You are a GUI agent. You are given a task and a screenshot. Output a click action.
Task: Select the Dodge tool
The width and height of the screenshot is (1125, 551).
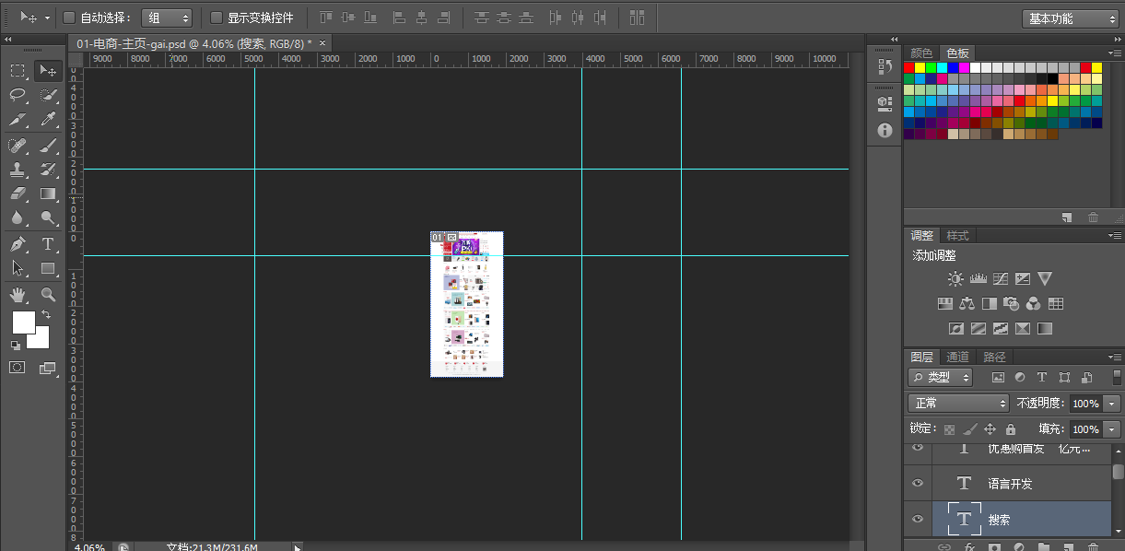click(48, 218)
